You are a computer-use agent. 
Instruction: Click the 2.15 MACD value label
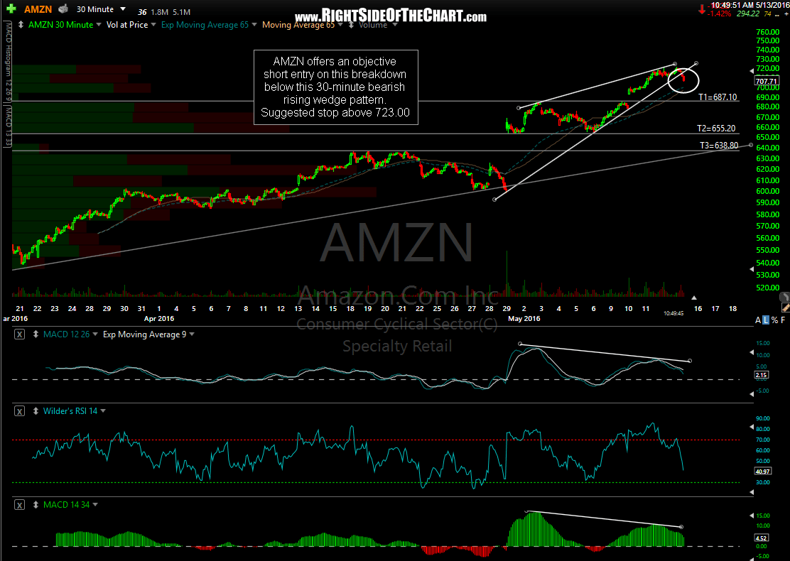[x=762, y=375]
